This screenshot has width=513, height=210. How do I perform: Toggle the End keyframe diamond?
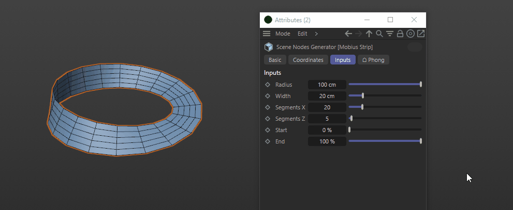(x=268, y=141)
